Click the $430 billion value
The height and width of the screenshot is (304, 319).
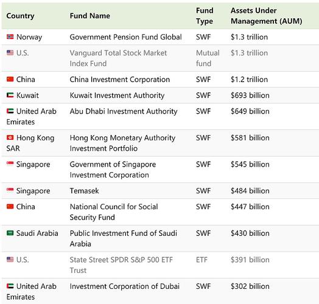pos(250,233)
